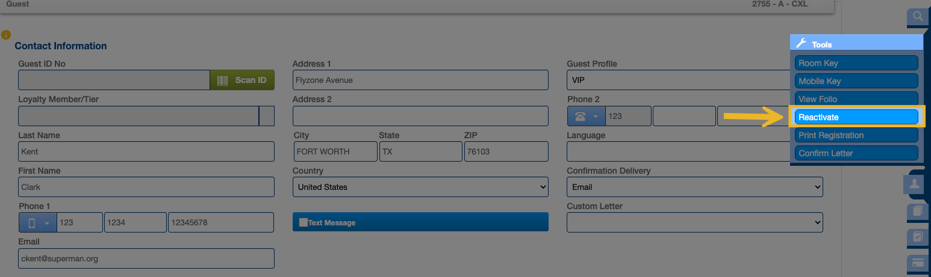Choose View Folio from the Tools menu
The image size is (931, 277).
pyautogui.click(x=856, y=99)
